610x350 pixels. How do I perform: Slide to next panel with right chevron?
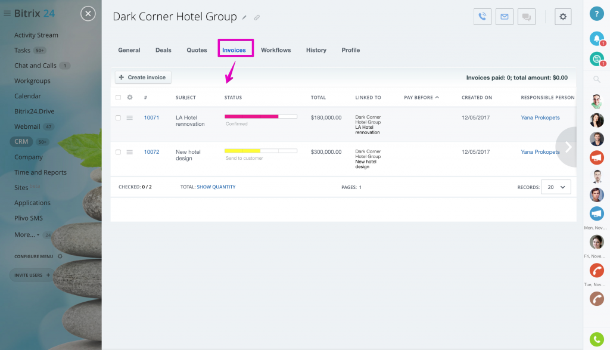pos(568,147)
